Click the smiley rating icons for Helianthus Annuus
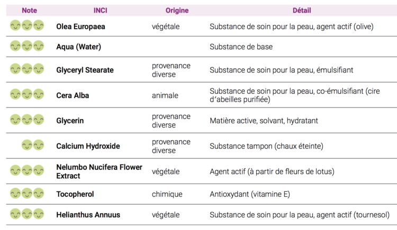Screen dimensions: 397x230 [x=27, y=214]
